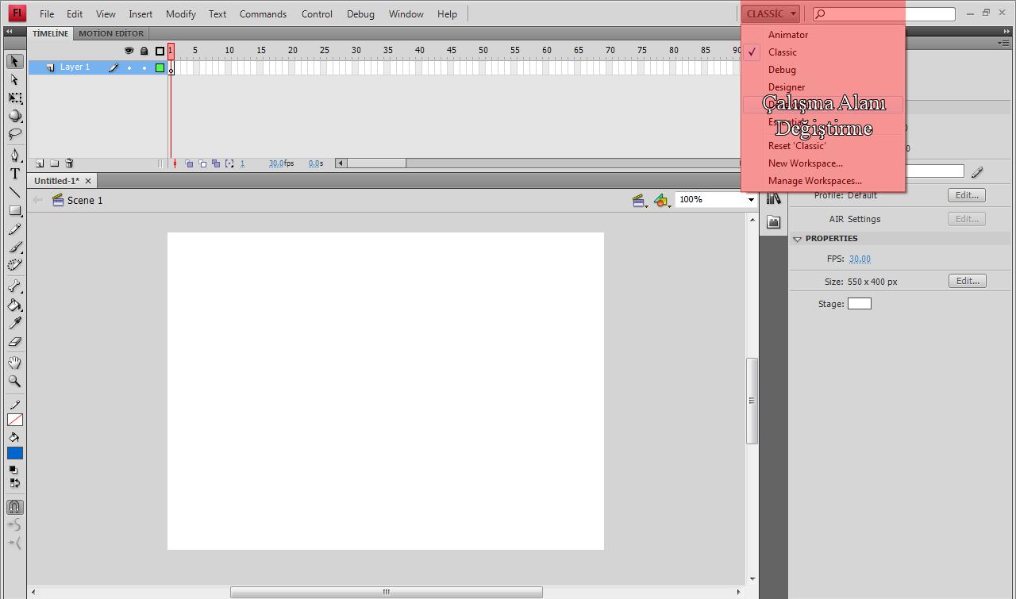
Task: Open the Commands menu
Action: [x=263, y=13]
